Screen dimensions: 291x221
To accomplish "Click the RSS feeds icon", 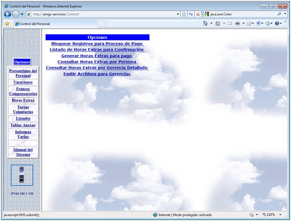I will (x=218, y=24).
